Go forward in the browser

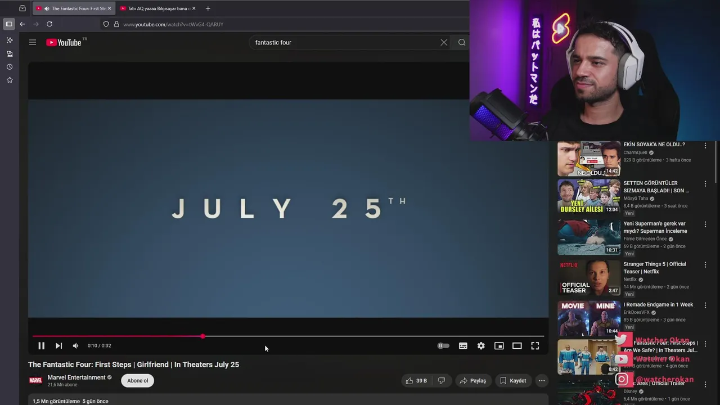pos(36,24)
